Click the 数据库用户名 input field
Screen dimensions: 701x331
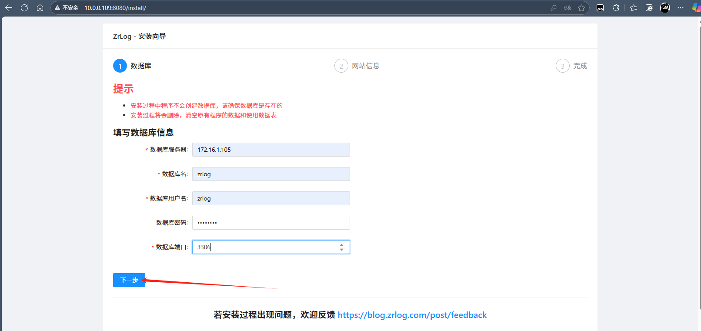tap(271, 198)
